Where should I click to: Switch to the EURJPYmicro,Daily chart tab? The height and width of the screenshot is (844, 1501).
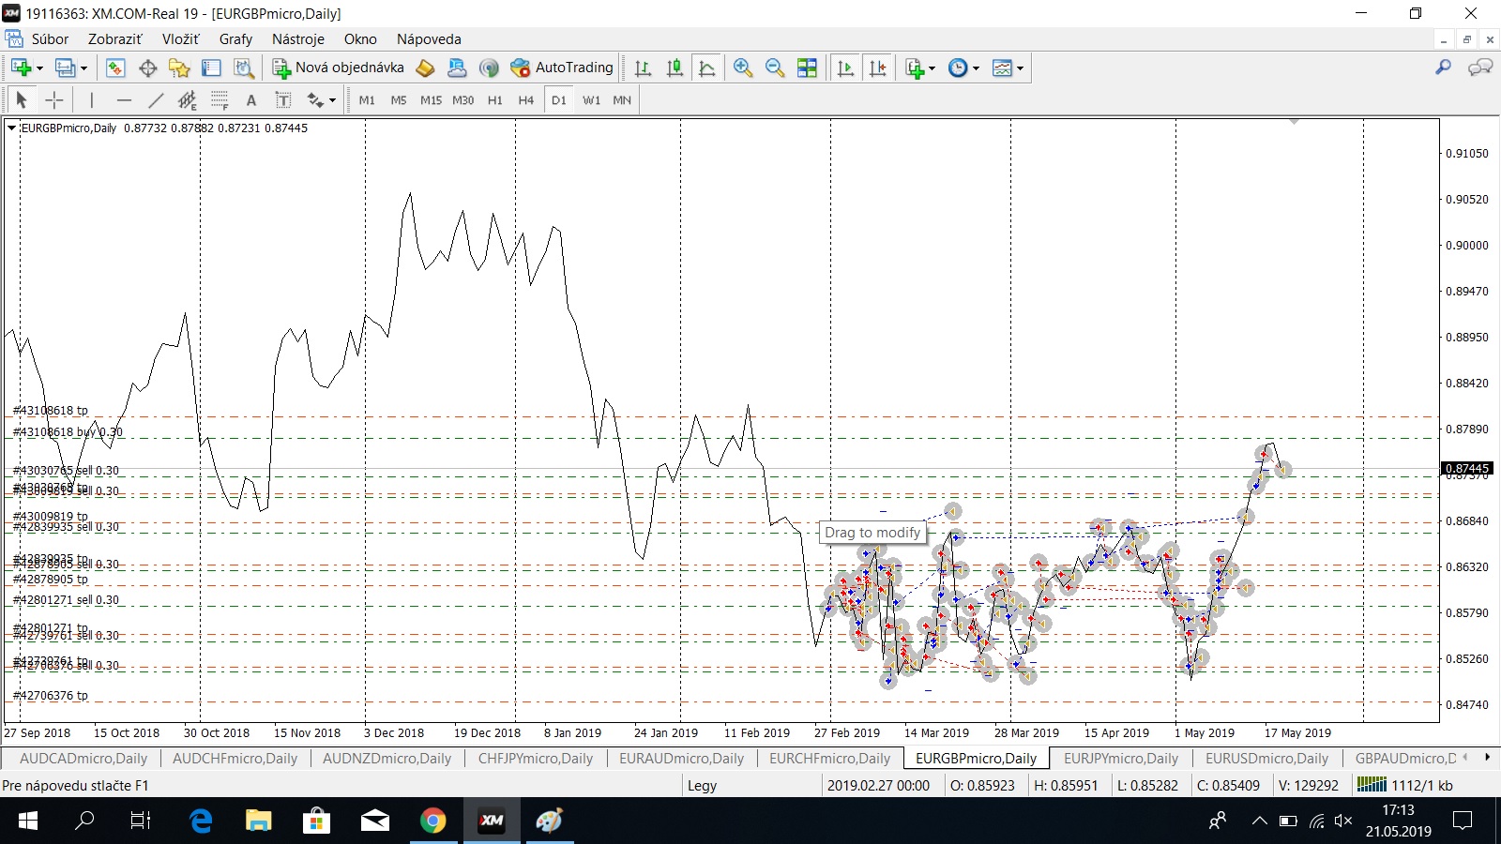point(1120,759)
